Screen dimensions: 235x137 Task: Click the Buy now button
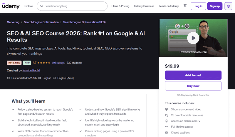(x=193, y=86)
